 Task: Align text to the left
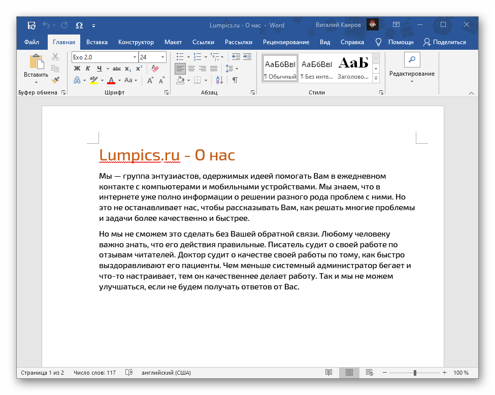coord(180,69)
